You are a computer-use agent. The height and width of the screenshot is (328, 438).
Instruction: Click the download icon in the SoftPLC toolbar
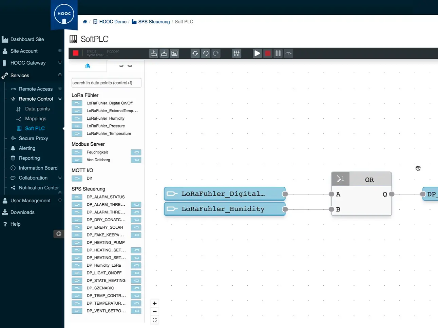pyautogui.click(x=164, y=53)
